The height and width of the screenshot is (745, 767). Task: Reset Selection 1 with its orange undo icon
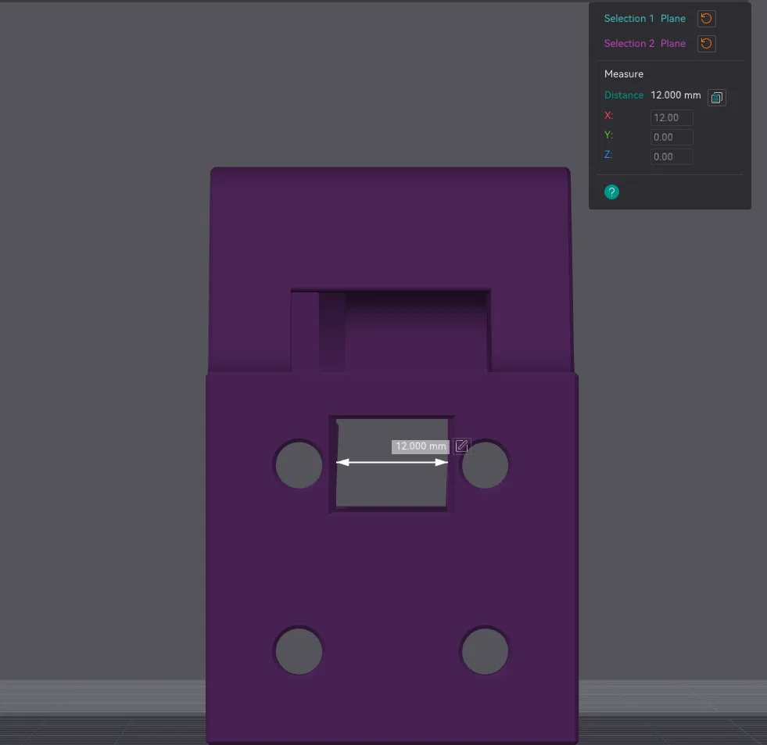pyautogui.click(x=706, y=19)
